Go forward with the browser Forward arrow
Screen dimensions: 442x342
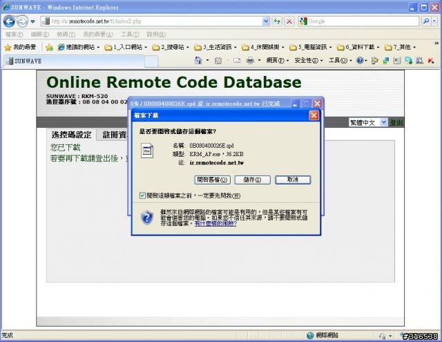tap(23, 21)
